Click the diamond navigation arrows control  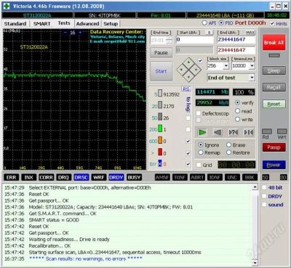click(x=189, y=70)
